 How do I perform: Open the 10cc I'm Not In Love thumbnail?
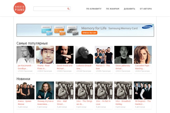104,90
